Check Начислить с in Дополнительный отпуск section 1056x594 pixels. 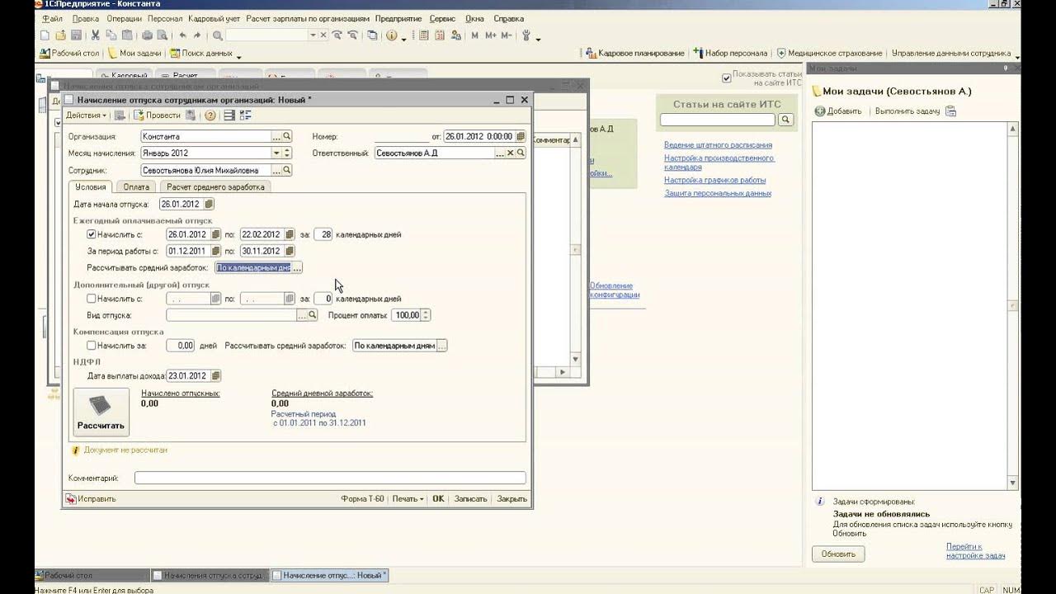tap(92, 299)
